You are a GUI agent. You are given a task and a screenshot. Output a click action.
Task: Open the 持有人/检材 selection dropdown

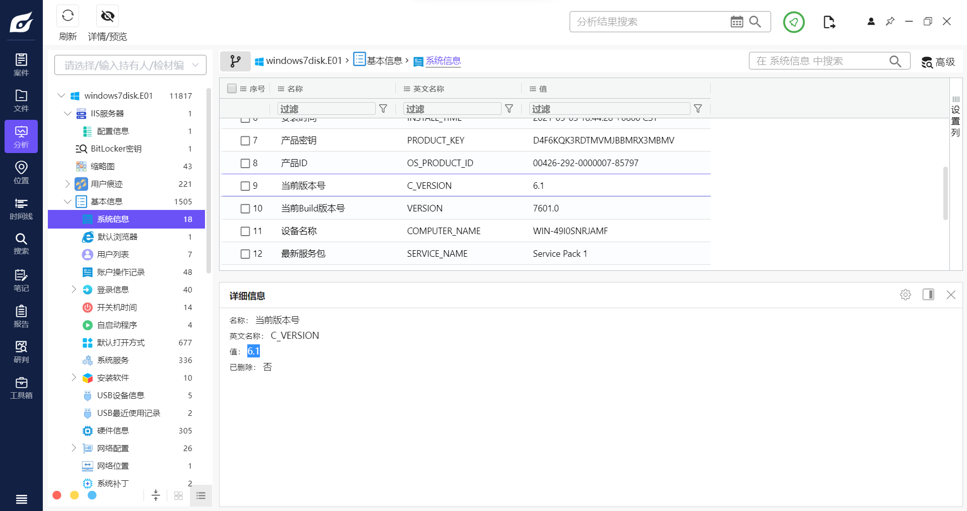coord(130,65)
